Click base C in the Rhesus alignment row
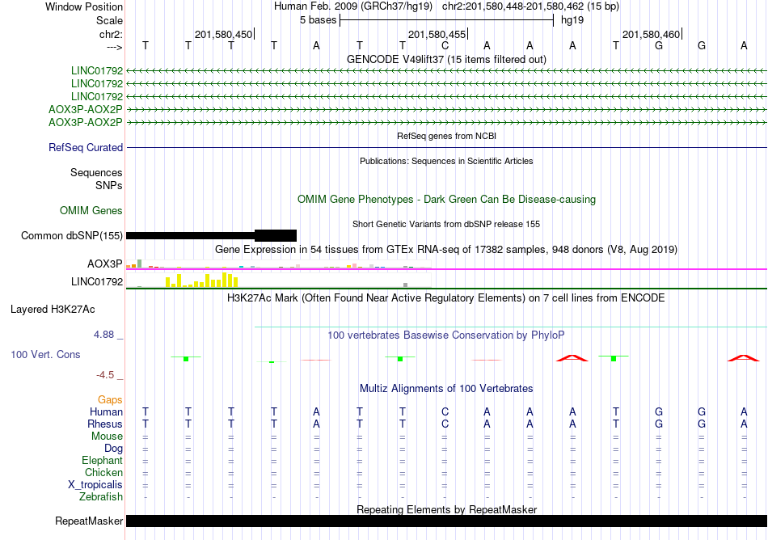Image resolution: width=768 pixels, height=540 pixels. (x=445, y=424)
